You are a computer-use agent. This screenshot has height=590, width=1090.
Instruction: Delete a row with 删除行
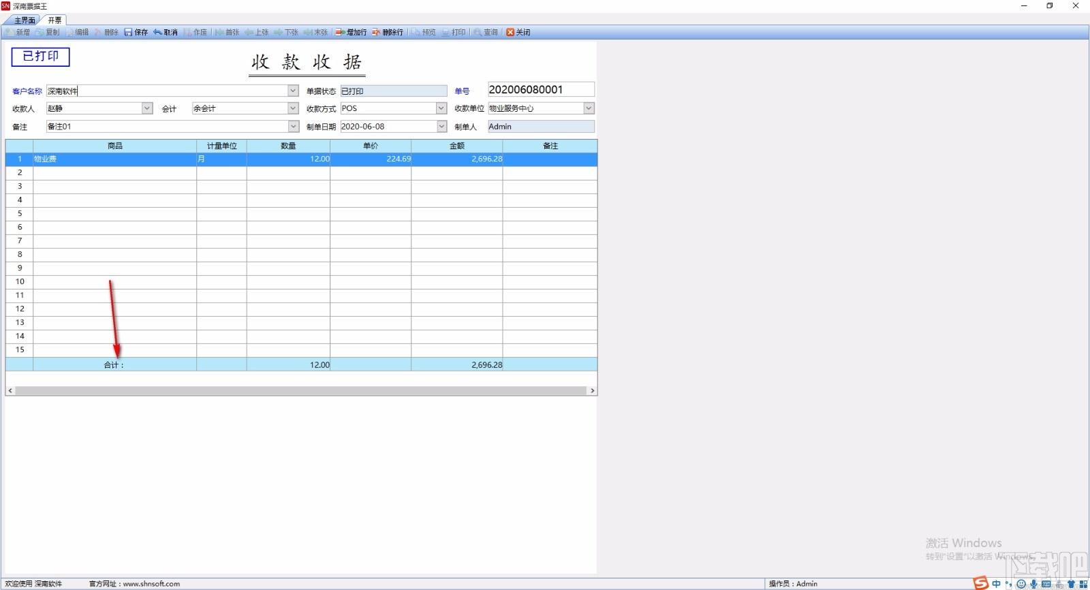pyautogui.click(x=376, y=32)
